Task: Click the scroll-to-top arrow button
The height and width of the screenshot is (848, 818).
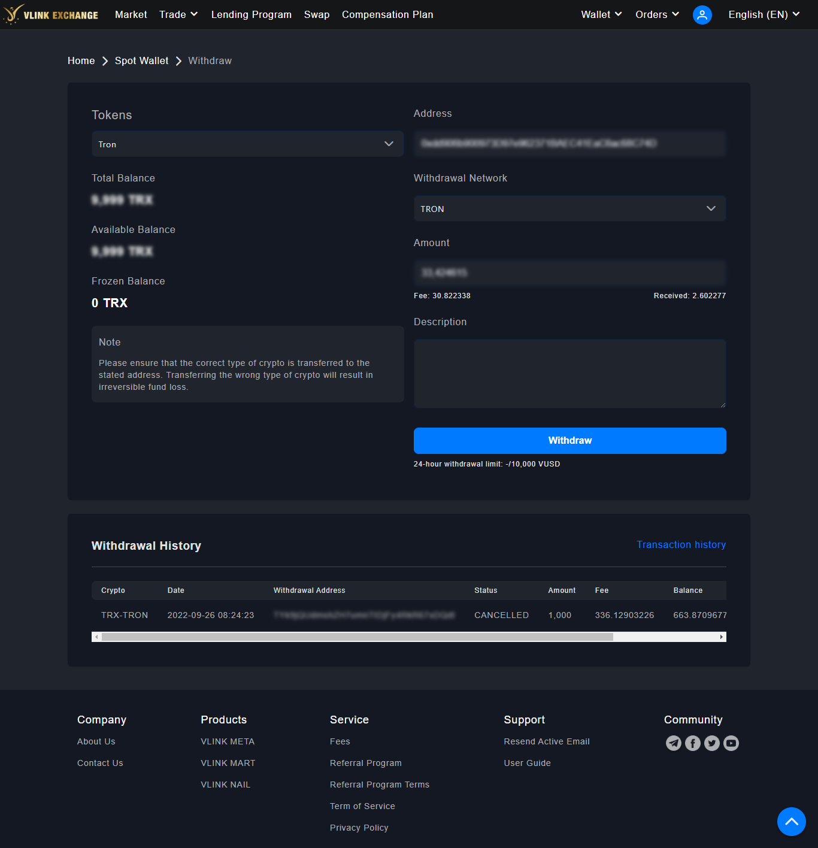Action: pyautogui.click(x=791, y=822)
